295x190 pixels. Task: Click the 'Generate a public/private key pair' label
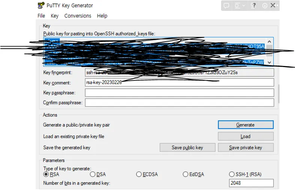pos(77,125)
